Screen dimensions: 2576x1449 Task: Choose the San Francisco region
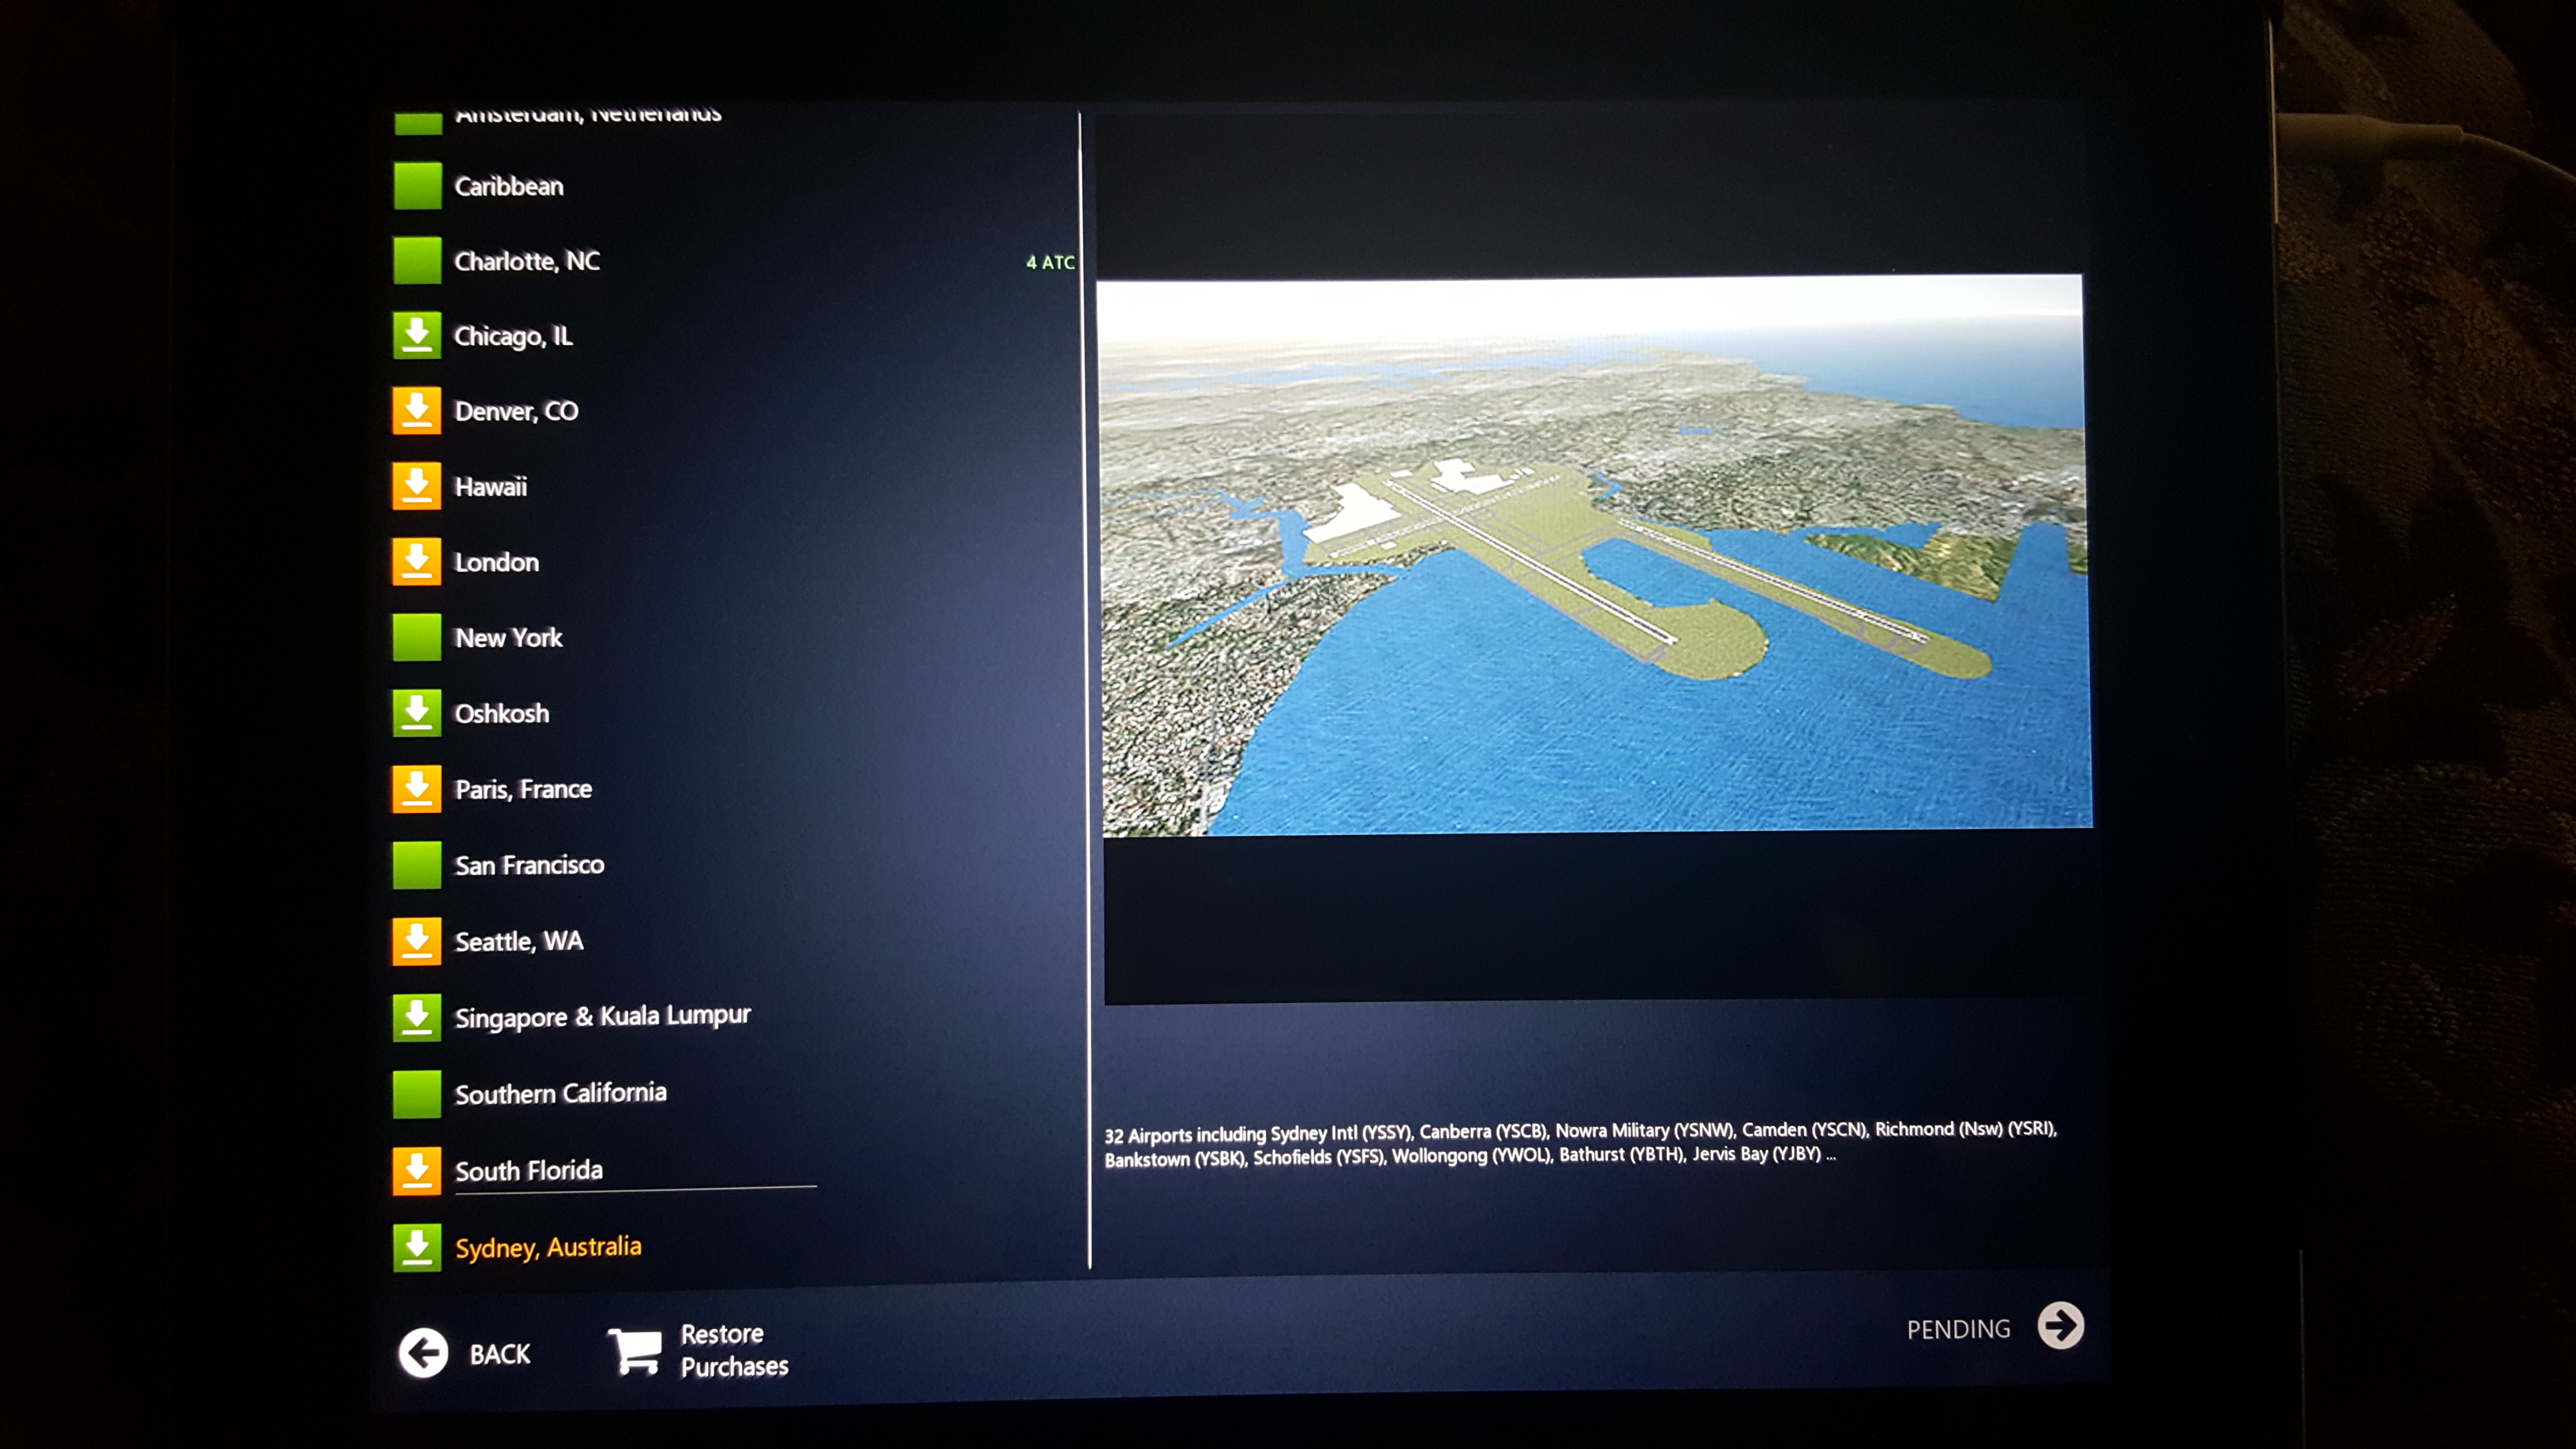click(529, 865)
